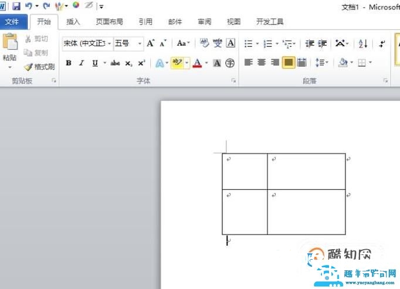
Task: Open the Quick Access Toolbar customize arrow
Action: coord(101,6)
